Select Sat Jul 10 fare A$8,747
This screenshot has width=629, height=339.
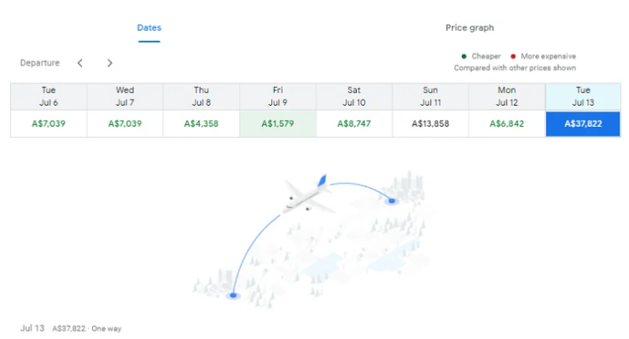click(354, 124)
